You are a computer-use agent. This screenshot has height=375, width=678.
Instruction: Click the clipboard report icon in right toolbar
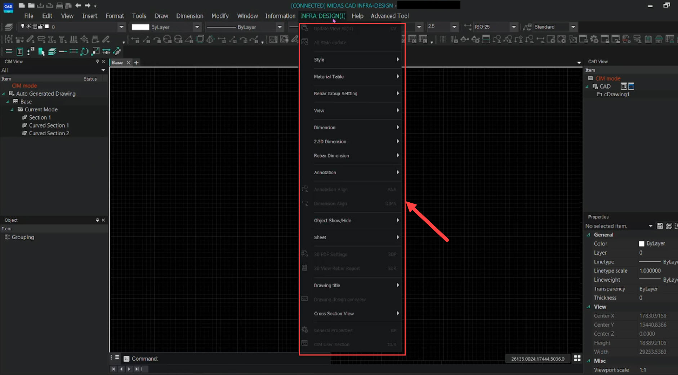[x=648, y=39]
